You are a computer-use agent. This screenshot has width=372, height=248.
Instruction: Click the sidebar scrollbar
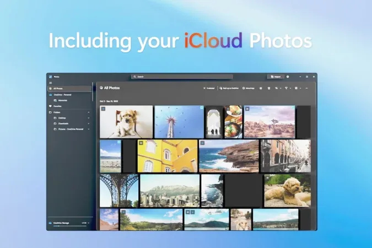[92, 92]
